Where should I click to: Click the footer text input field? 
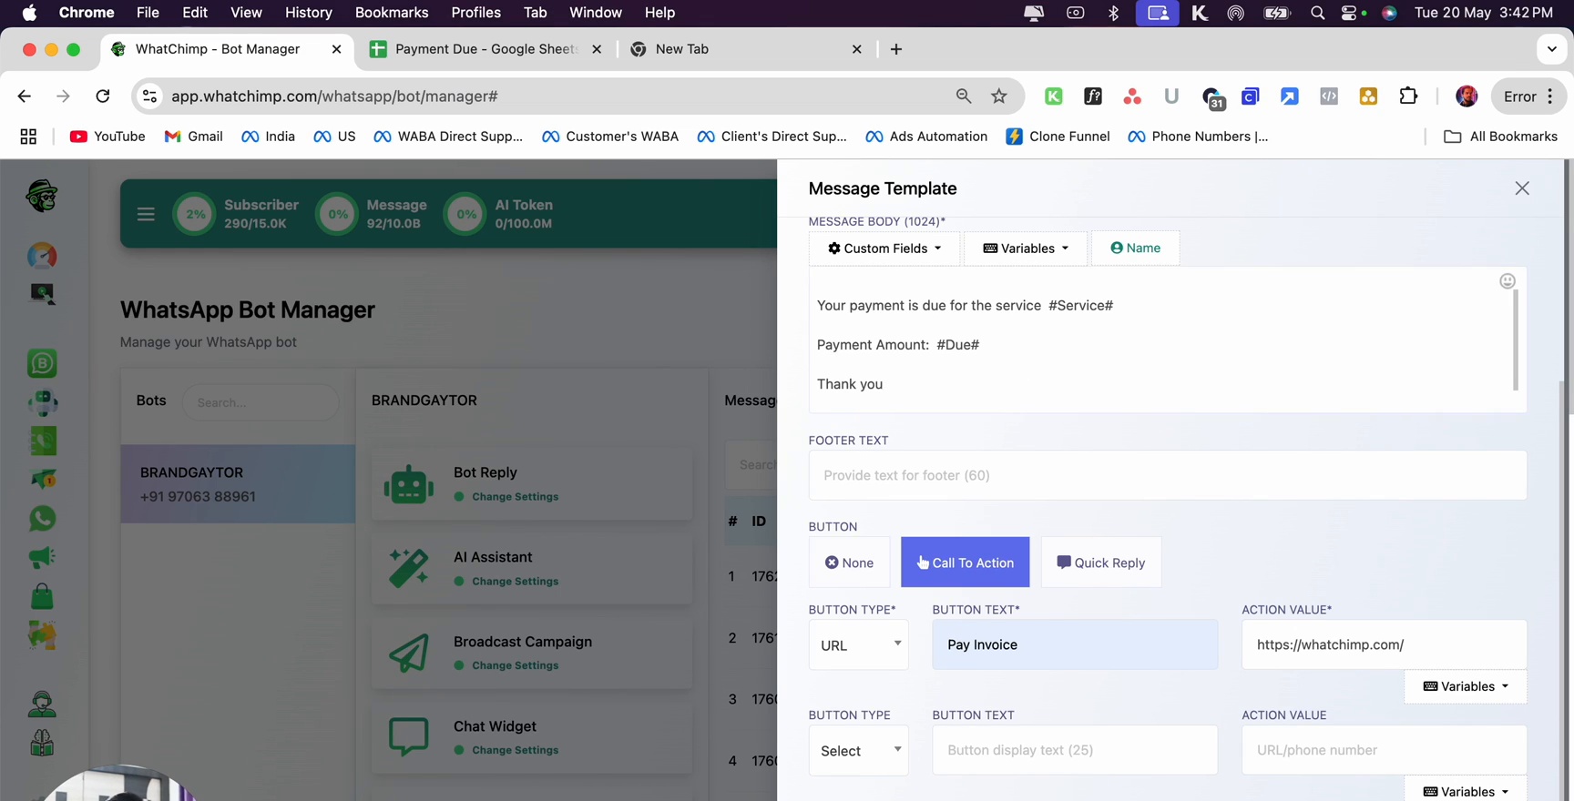click(1168, 475)
